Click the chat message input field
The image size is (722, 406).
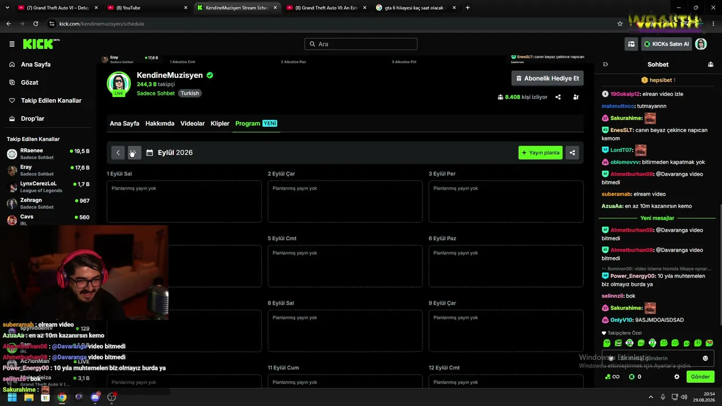[658, 358]
